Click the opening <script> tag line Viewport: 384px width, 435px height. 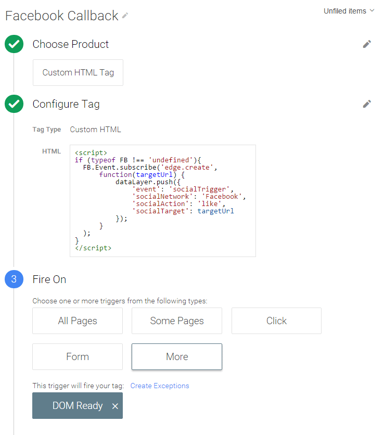(91, 153)
